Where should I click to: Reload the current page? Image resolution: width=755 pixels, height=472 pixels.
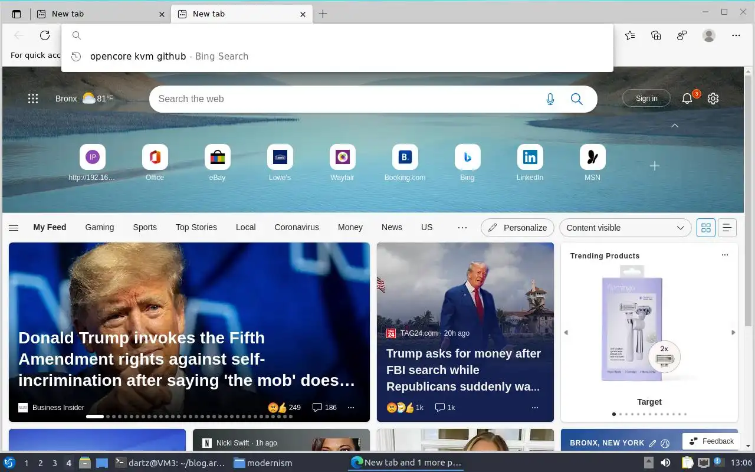[x=45, y=35]
